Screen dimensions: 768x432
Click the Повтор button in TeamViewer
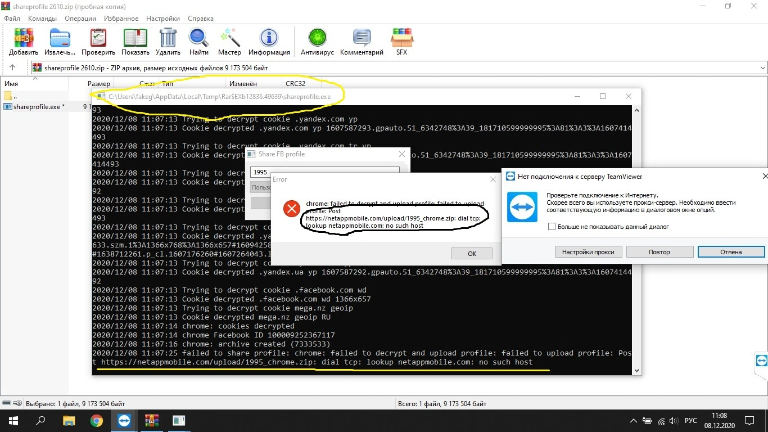click(x=659, y=252)
